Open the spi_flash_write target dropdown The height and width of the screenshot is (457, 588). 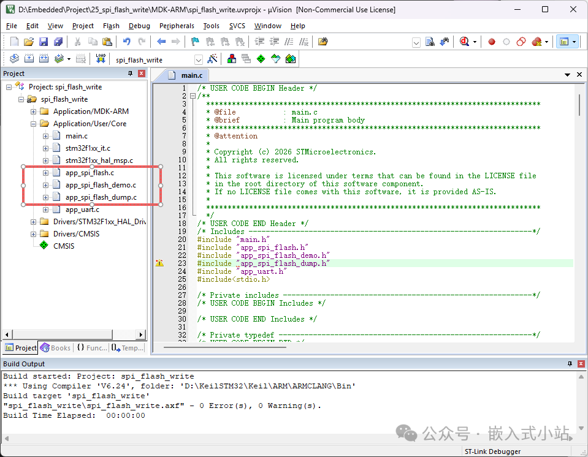(x=199, y=60)
